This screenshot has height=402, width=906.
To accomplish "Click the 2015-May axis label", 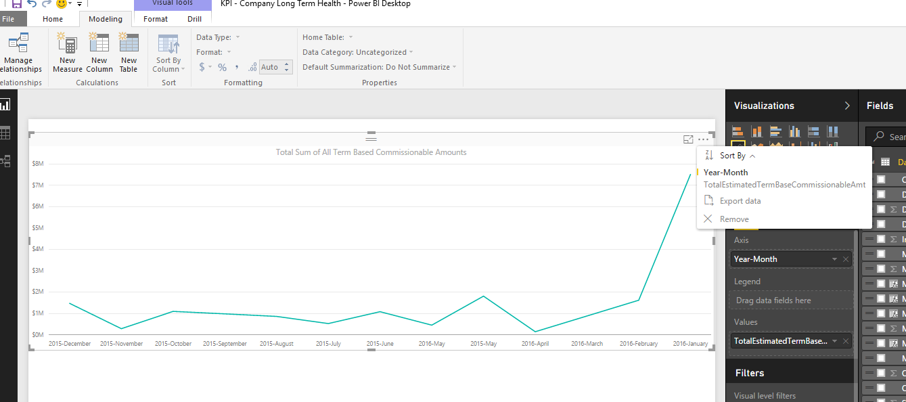I will [x=483, y=344].
